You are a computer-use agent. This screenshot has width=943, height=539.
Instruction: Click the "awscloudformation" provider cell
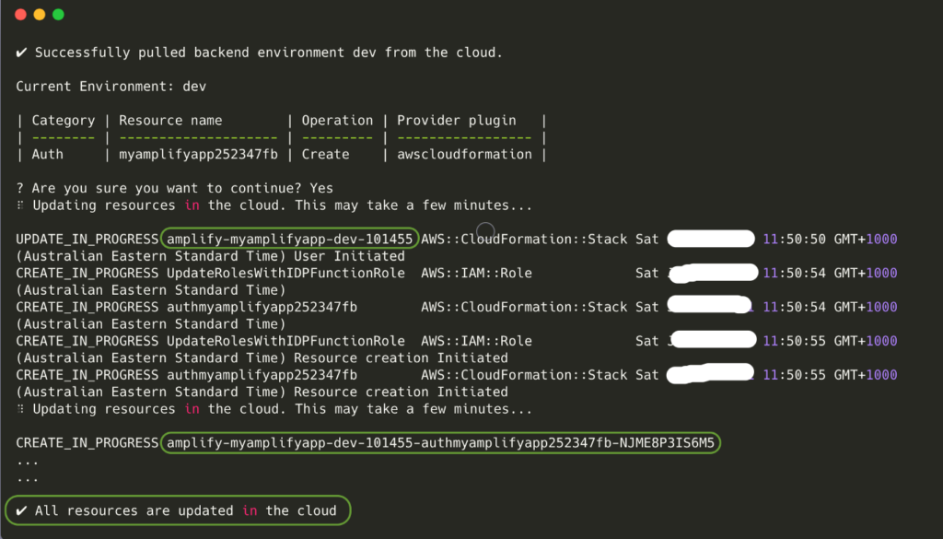point(464,155)
